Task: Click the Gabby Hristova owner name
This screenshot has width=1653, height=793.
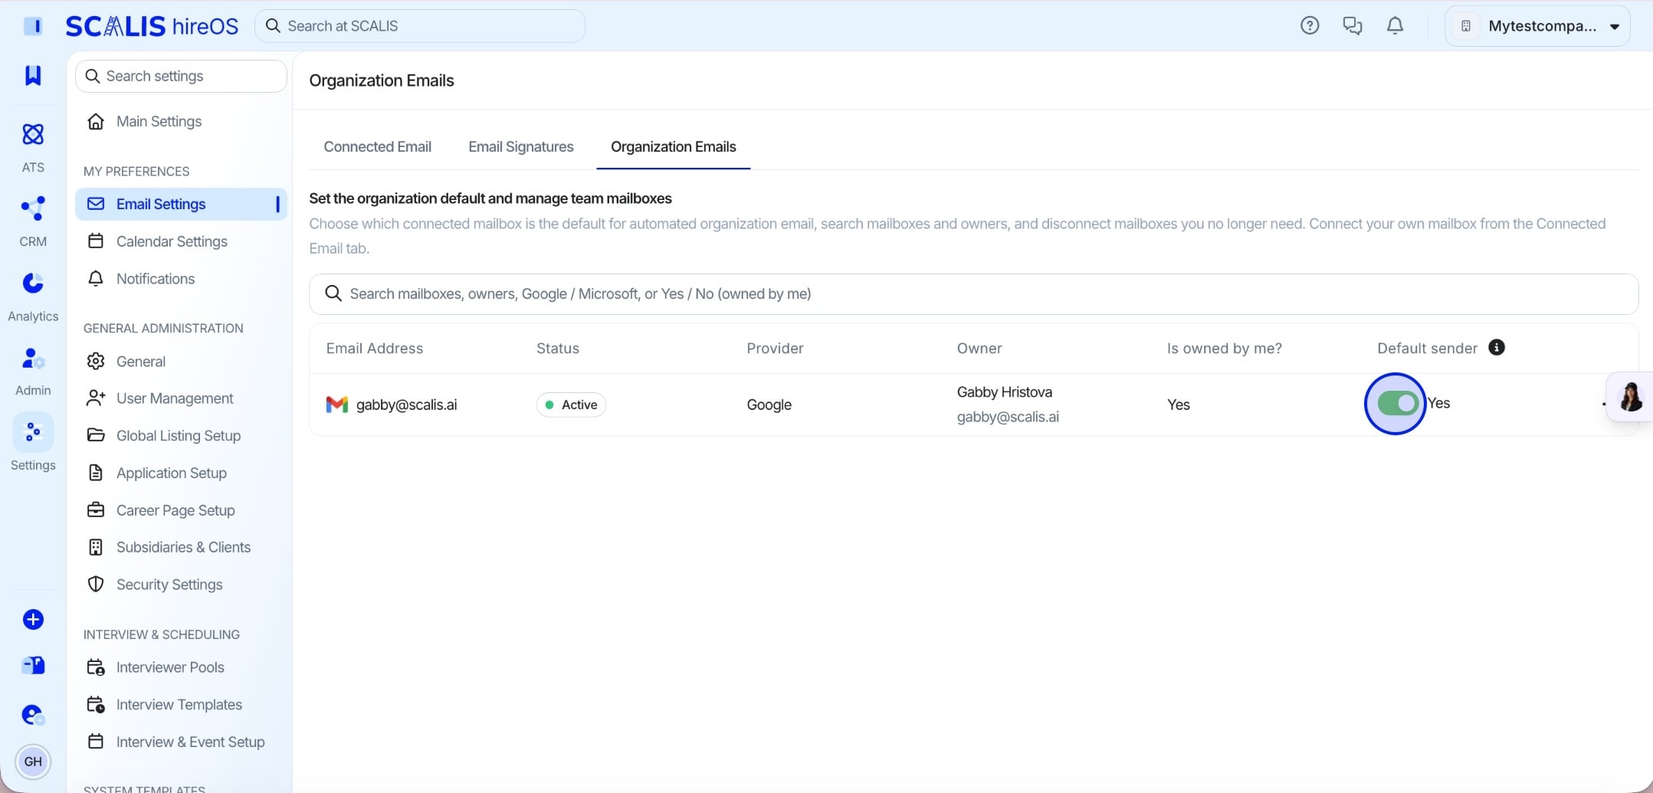Action: click(x=1004, y=392)
